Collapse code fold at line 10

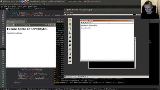coord(5,15)
